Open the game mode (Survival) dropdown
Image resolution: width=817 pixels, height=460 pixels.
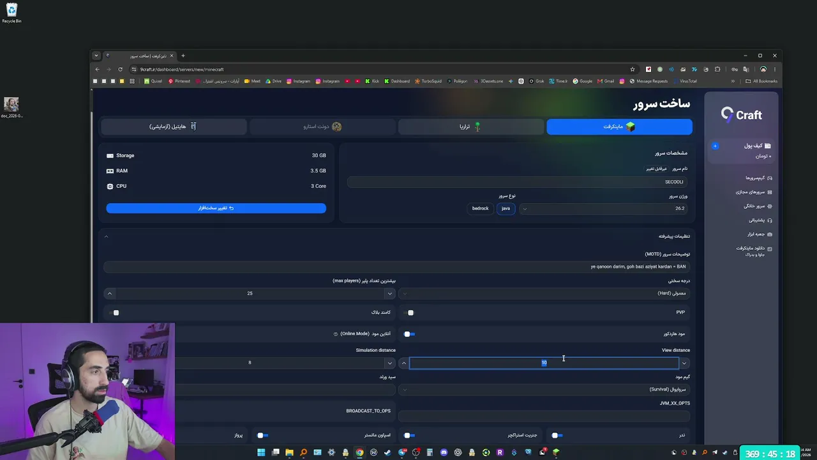pyautogui.click(x=544, y=389)
